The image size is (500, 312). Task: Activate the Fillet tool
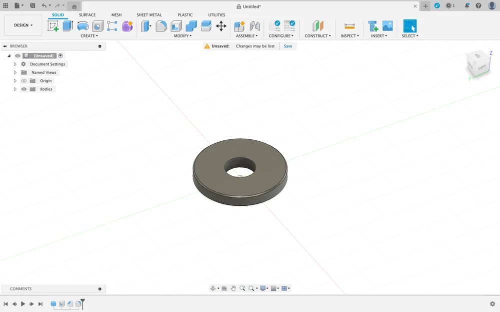161,26
